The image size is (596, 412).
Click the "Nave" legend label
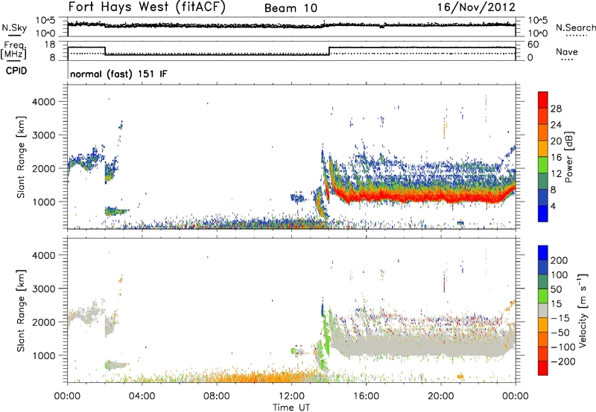(566, 52)
